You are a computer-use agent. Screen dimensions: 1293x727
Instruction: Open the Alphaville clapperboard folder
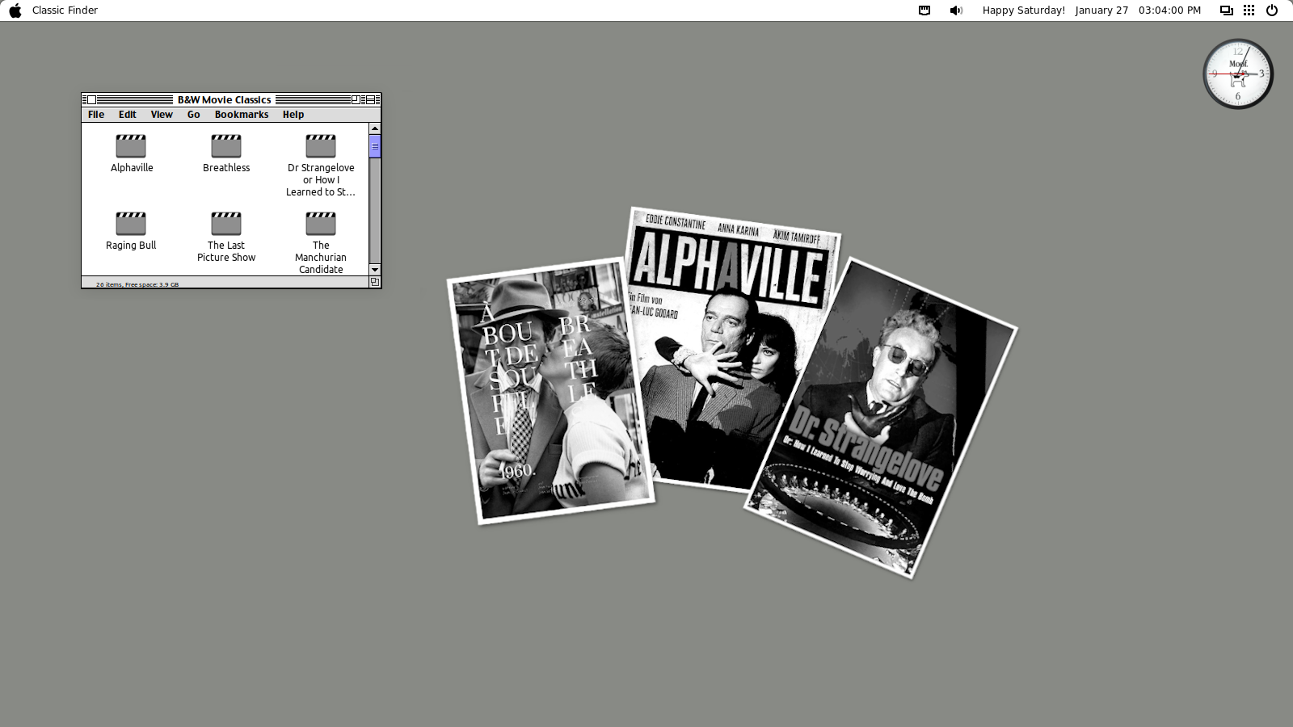[x=131, y=146]
